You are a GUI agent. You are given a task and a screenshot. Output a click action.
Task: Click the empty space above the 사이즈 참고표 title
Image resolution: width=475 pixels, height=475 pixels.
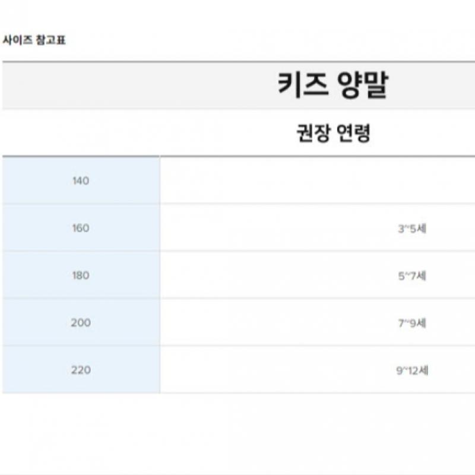(237, 15)
